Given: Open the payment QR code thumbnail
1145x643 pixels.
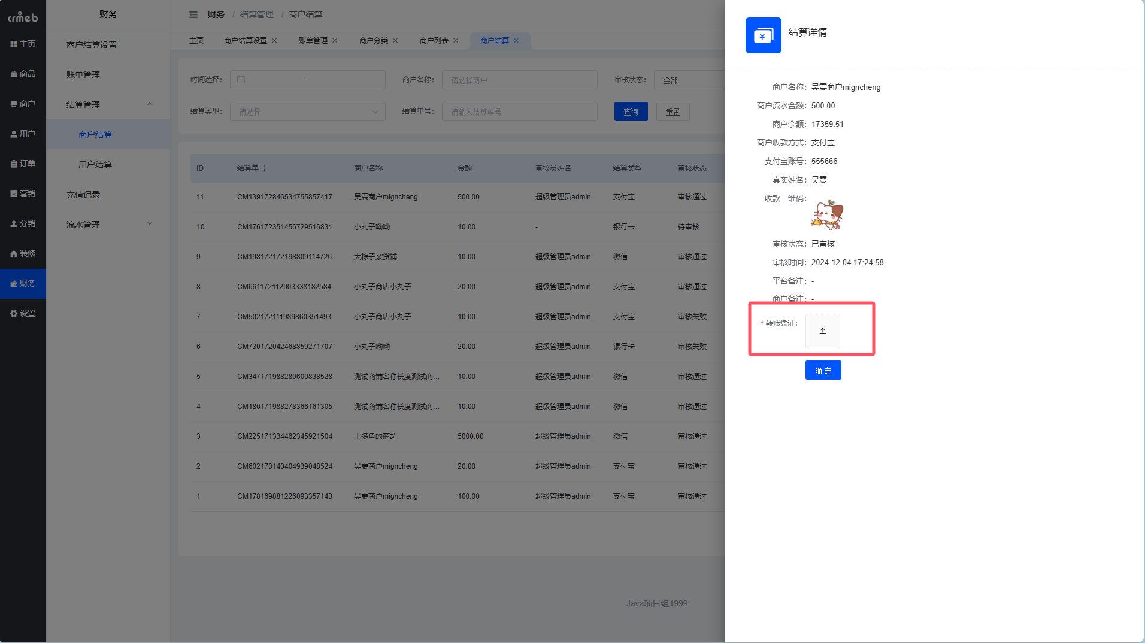Looking at the screenshot, I should pyautogui.click(x=827, y=215).
